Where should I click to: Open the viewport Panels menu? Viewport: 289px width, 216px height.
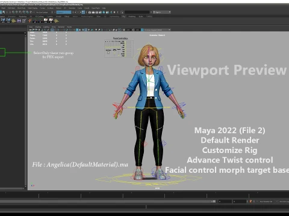(x=69, y=27)
